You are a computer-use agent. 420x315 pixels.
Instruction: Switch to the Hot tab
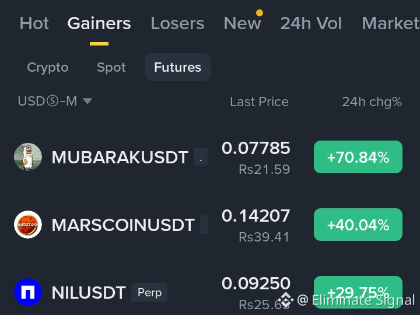34,23
